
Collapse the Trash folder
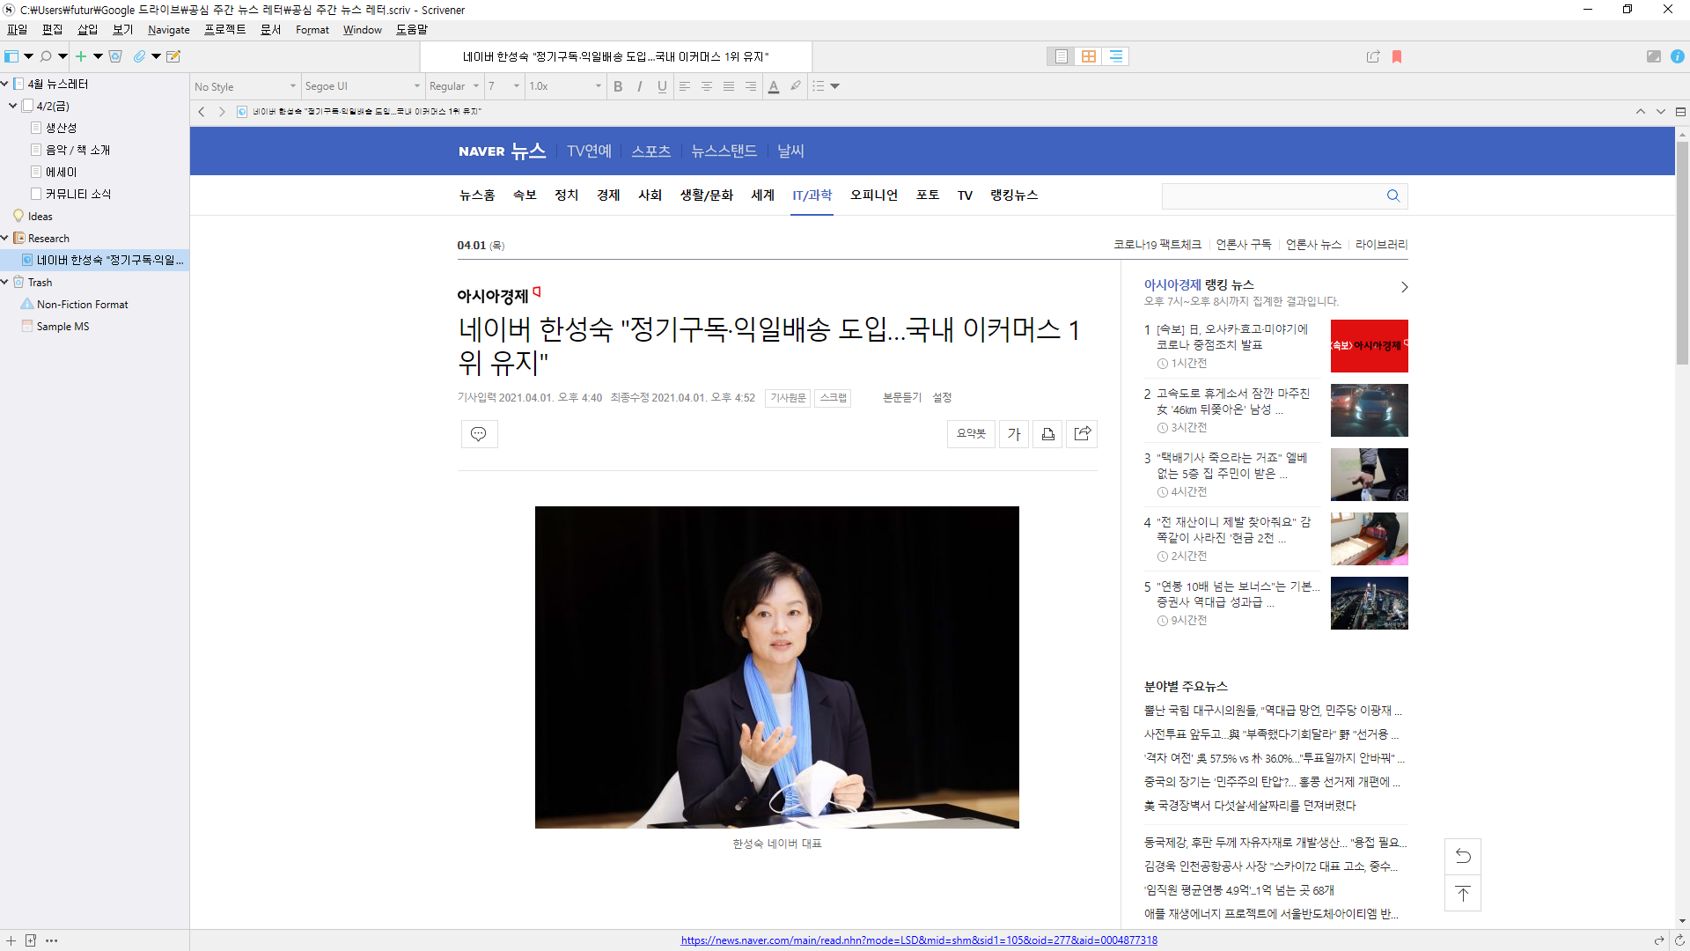pyautogui.click(x=5, y=282)
